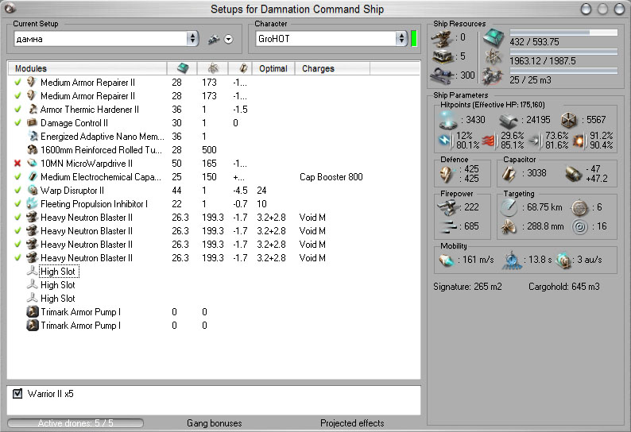Toggle the last Heavy Neutron Blaster II checkmark

click(x=17, y=257)
